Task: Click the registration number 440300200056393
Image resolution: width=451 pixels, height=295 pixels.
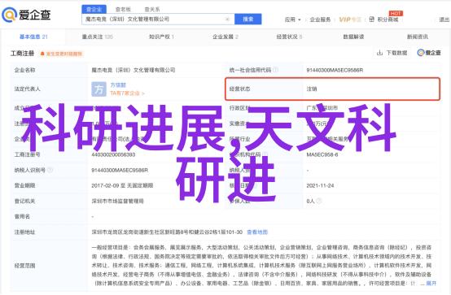Action: [x=113, y=154]
